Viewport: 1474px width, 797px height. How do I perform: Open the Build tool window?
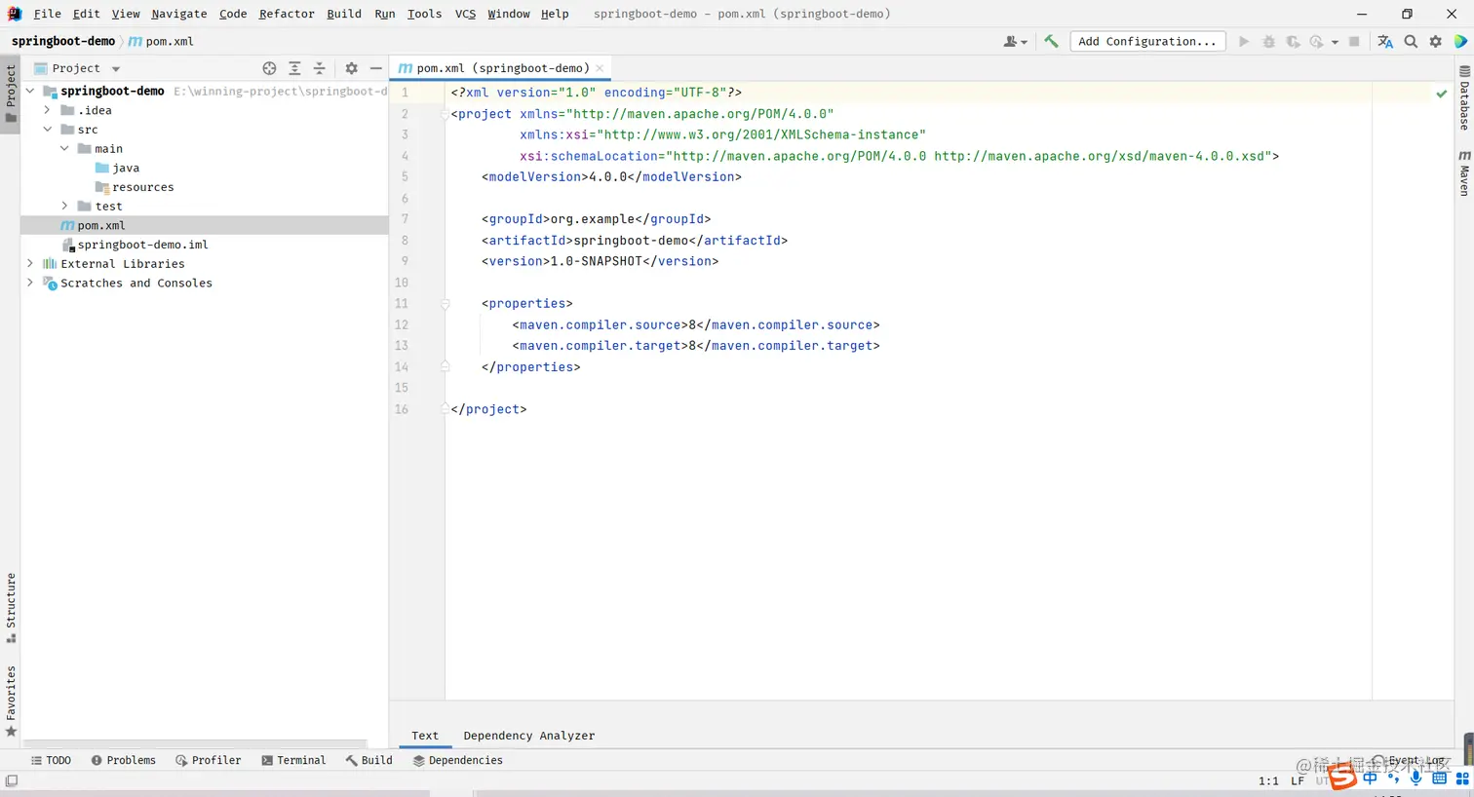click(x=368, y=760)
